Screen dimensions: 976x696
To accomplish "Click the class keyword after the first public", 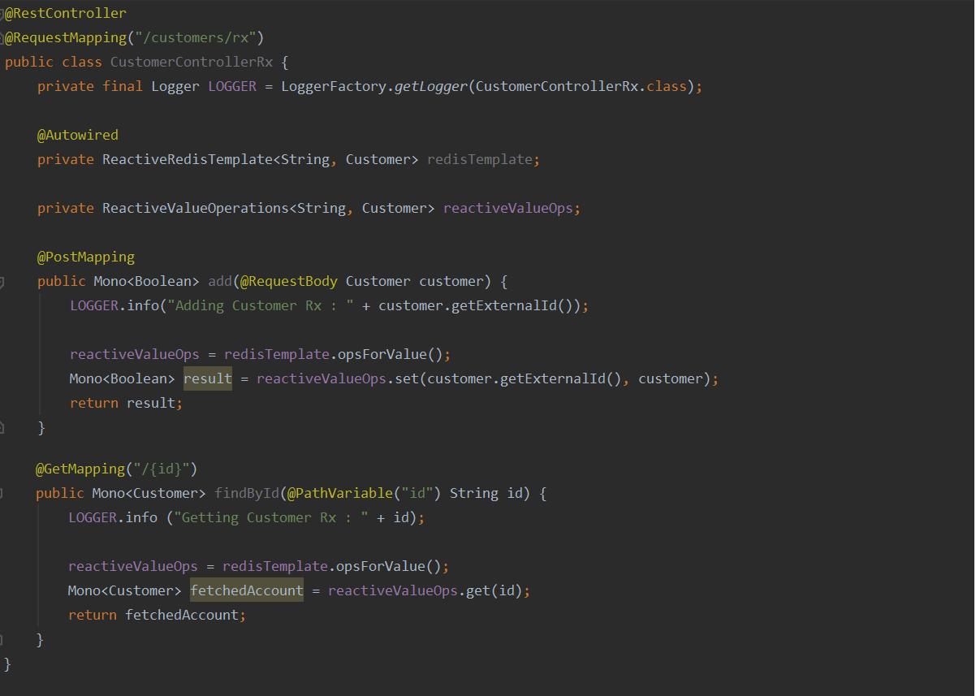I will click(82, 62).
